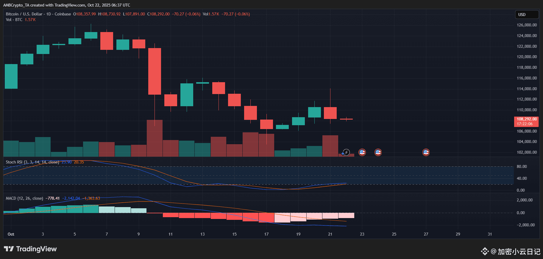Click the 17 date label on time axis

tap(266, 234)
